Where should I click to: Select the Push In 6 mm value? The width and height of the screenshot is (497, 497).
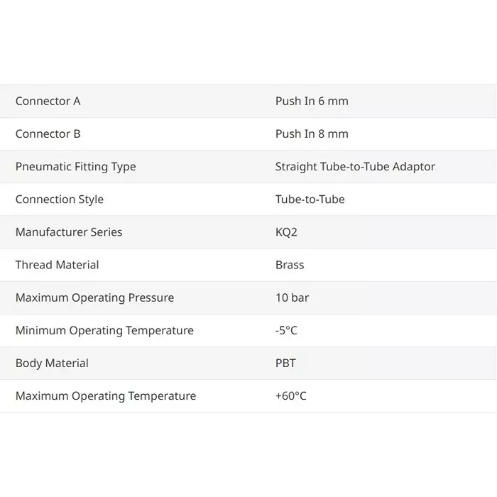pyautogui.click(x=312, y=101)
